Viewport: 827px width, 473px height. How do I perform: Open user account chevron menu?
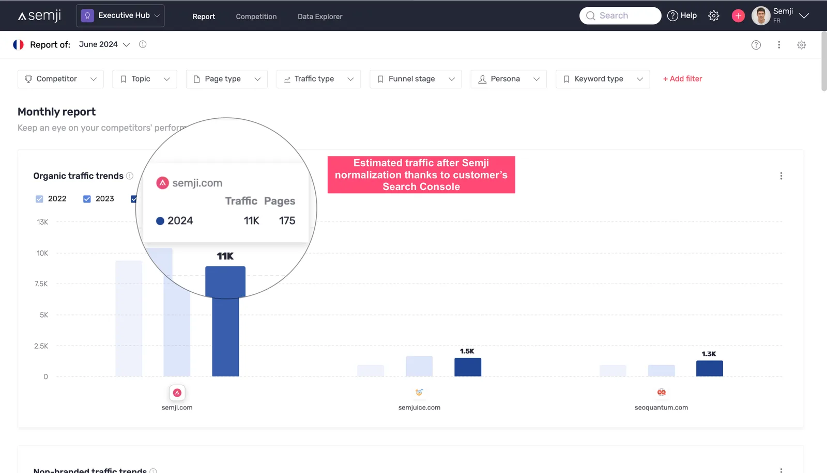(804, 16)
